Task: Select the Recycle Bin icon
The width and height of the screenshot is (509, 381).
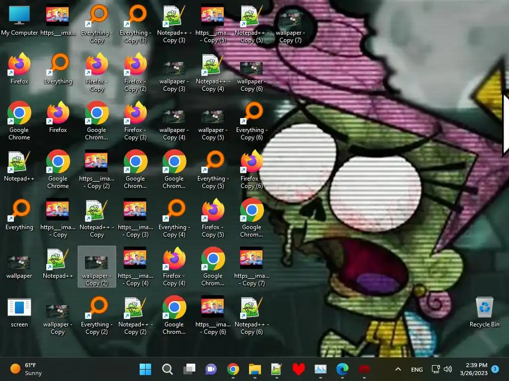Action: click(x=484, y=312)
